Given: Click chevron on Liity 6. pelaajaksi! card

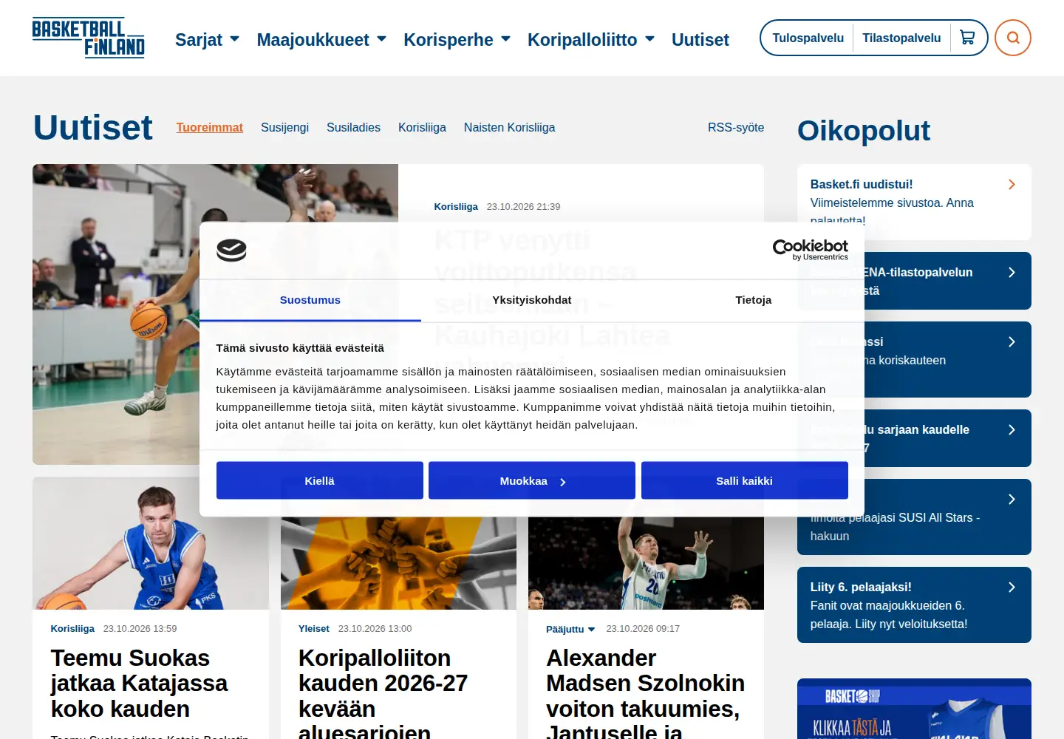Looking at the screenshot, I should [1012, 588].
